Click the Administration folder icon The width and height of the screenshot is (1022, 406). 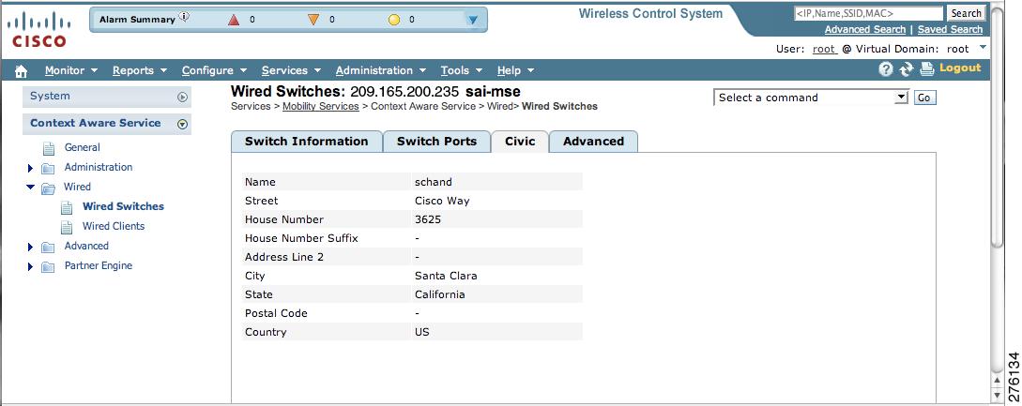tap(48, 169)
